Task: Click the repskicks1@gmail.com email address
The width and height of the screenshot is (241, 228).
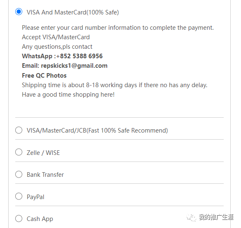Action: tap(74, 66)
